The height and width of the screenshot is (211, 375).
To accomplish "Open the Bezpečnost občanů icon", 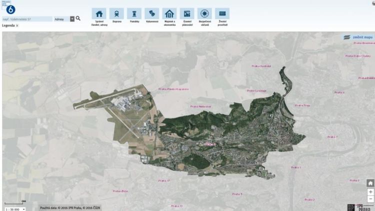I will click(x=204, y=13).
